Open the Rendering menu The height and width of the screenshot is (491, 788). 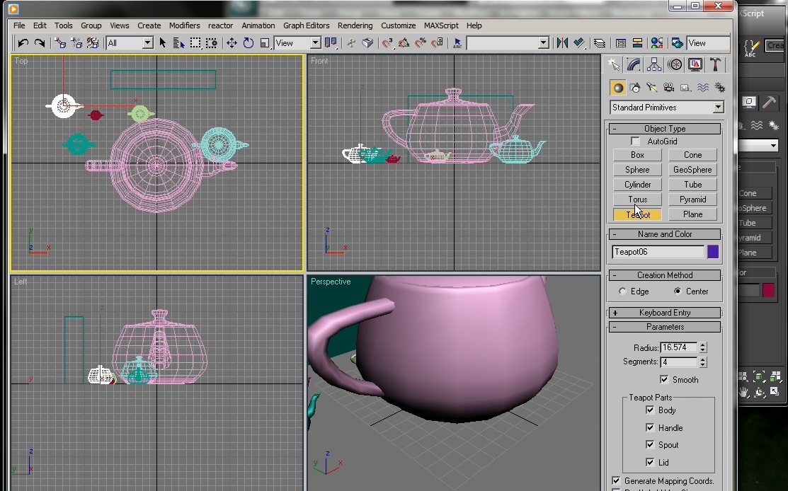coord(355,25)
